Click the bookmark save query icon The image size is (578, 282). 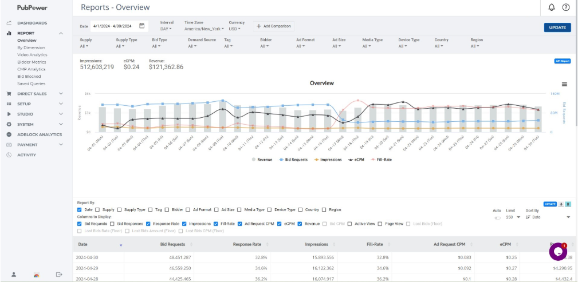568,204
